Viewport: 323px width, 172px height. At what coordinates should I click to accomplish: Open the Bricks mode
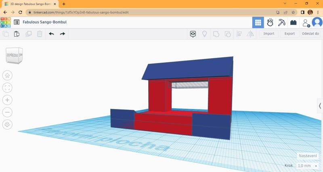pos(294,23)
